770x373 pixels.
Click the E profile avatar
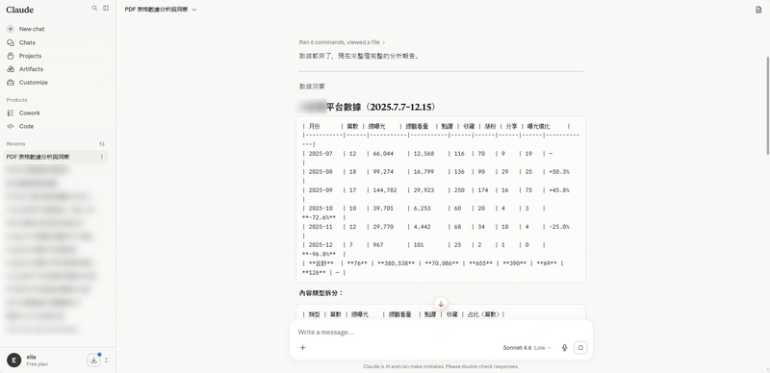pos(13,360)
